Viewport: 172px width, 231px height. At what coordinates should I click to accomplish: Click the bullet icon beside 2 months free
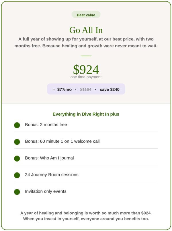[17, 125]
